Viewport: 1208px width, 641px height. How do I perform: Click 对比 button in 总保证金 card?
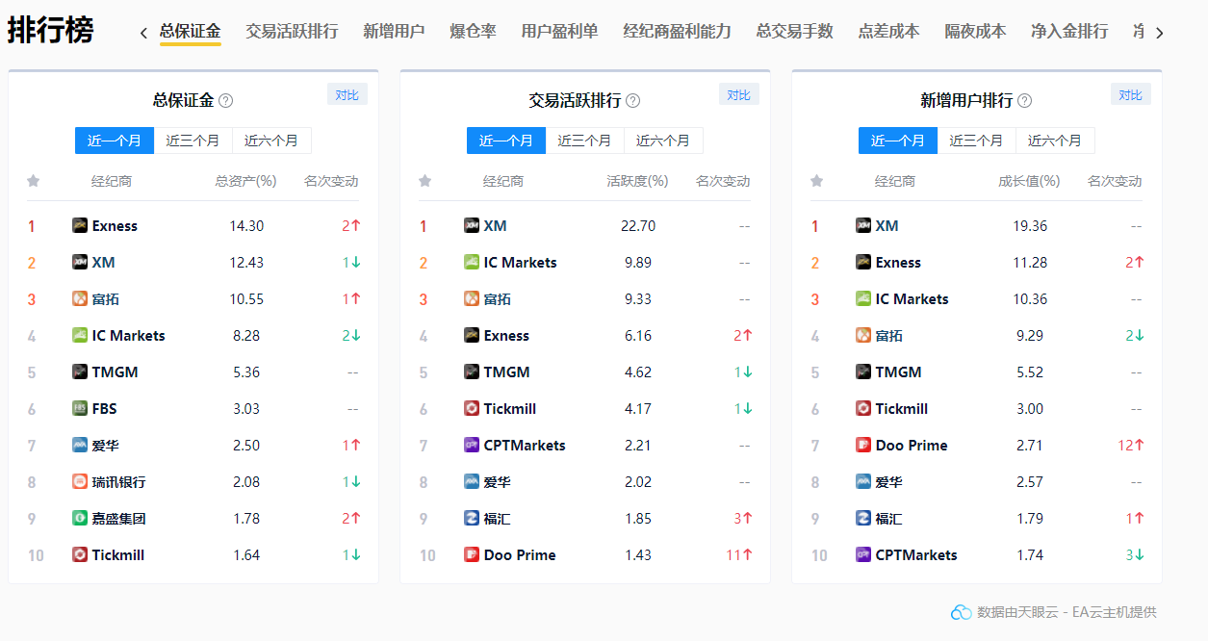tap(347, 94)
